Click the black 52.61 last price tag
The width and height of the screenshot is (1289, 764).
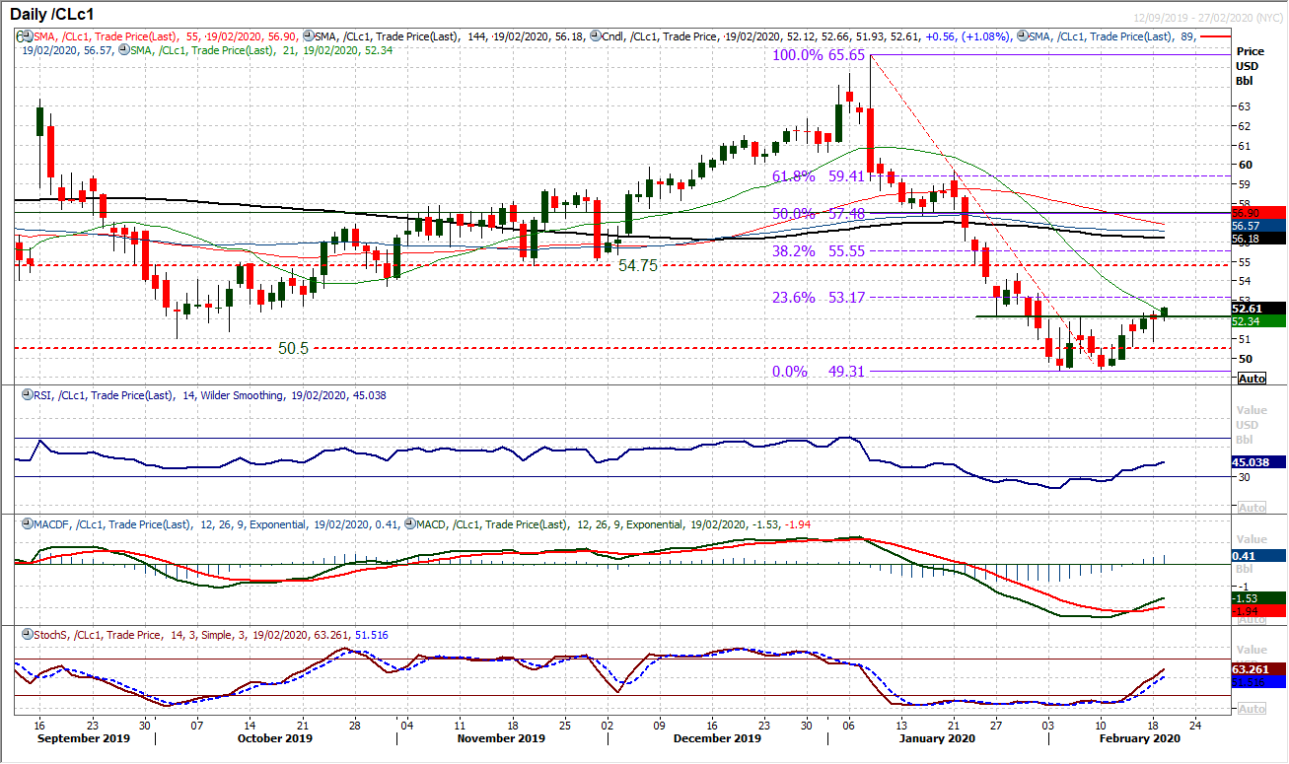[x=1258, y=308]
